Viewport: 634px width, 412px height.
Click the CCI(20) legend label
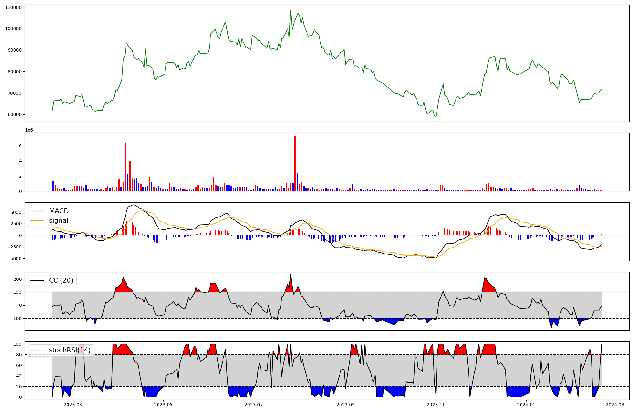(x=61, y=280)
